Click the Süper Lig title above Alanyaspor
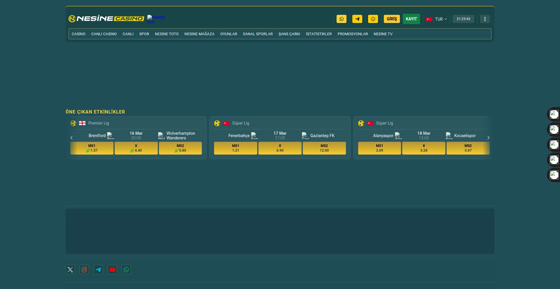The image size is (560, 289). (384, 123)
